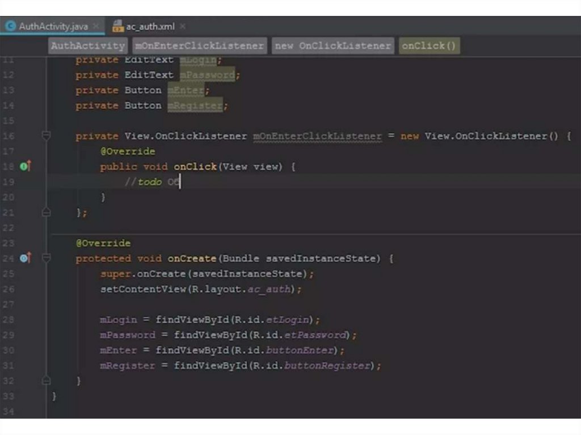Select mOnEnterClickListener breadcrumb
Image resolution: width=581 pixels, height=435 pixels.
199,45
